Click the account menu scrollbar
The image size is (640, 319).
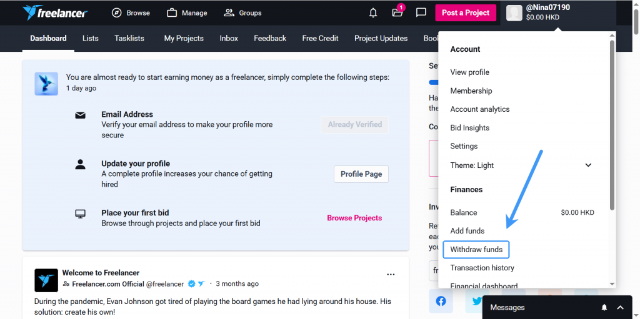click(x=612, y=125)
